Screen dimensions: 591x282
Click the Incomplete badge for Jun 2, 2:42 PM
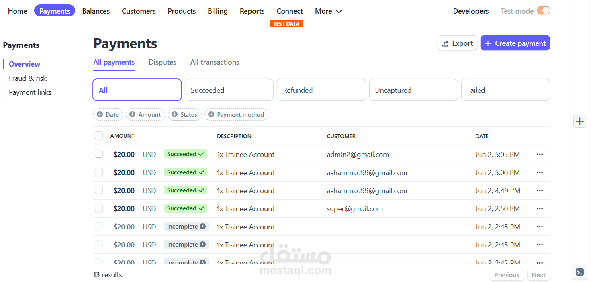pos(186,262)
